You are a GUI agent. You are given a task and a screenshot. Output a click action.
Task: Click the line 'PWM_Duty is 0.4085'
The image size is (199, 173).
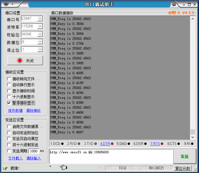(67, 73)
